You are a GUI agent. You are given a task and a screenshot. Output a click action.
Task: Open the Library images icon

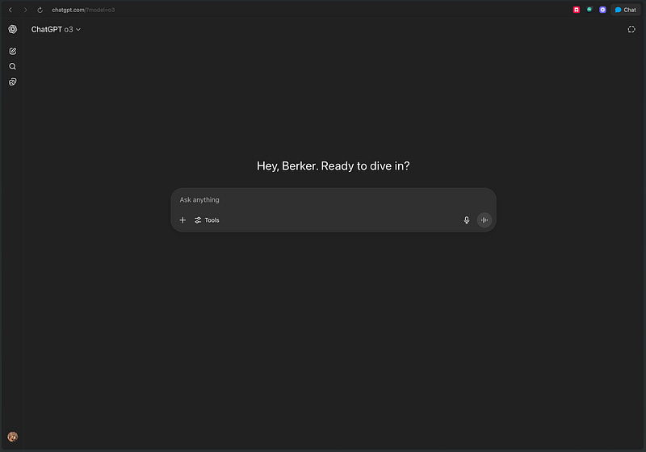click(x=13, y=82)
